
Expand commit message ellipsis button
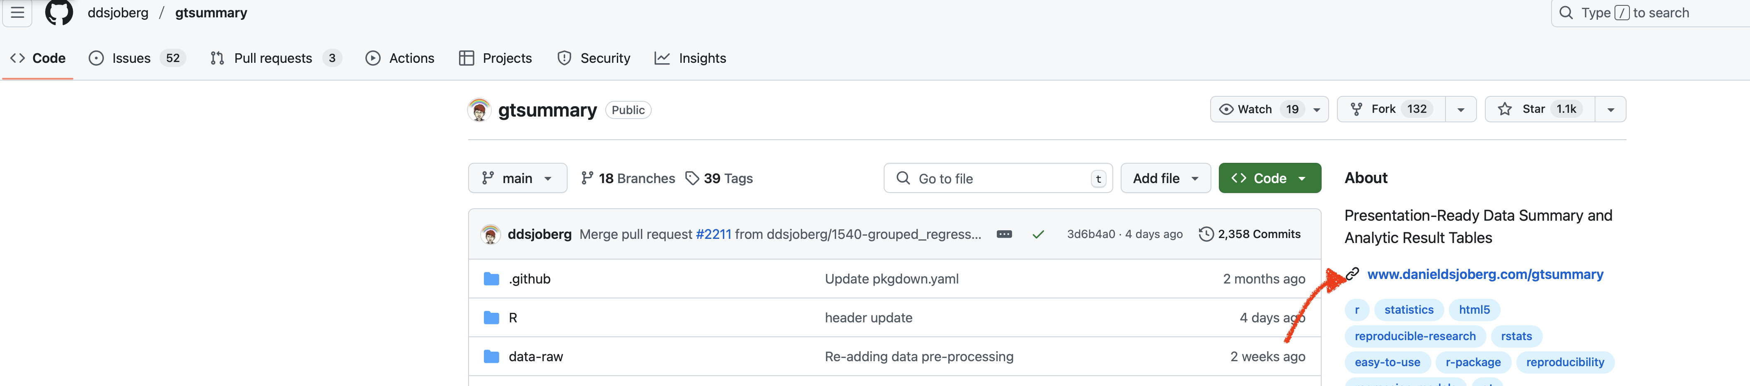[x=1004, y=234]
